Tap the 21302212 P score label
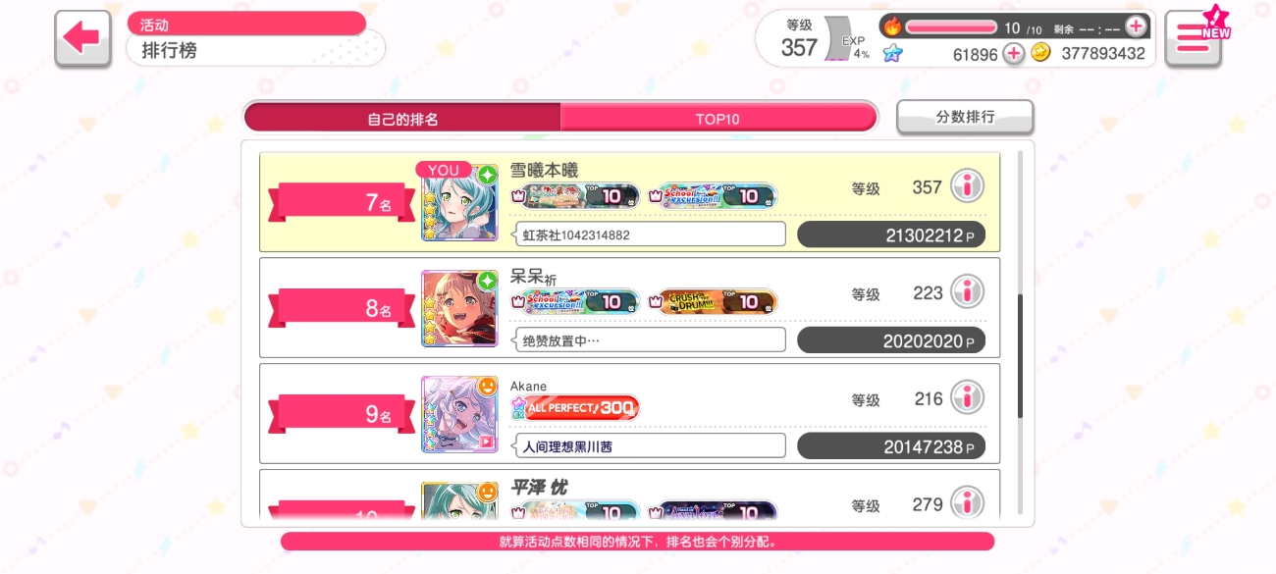This screenshot has width=1276, height=574. point(891,235)
